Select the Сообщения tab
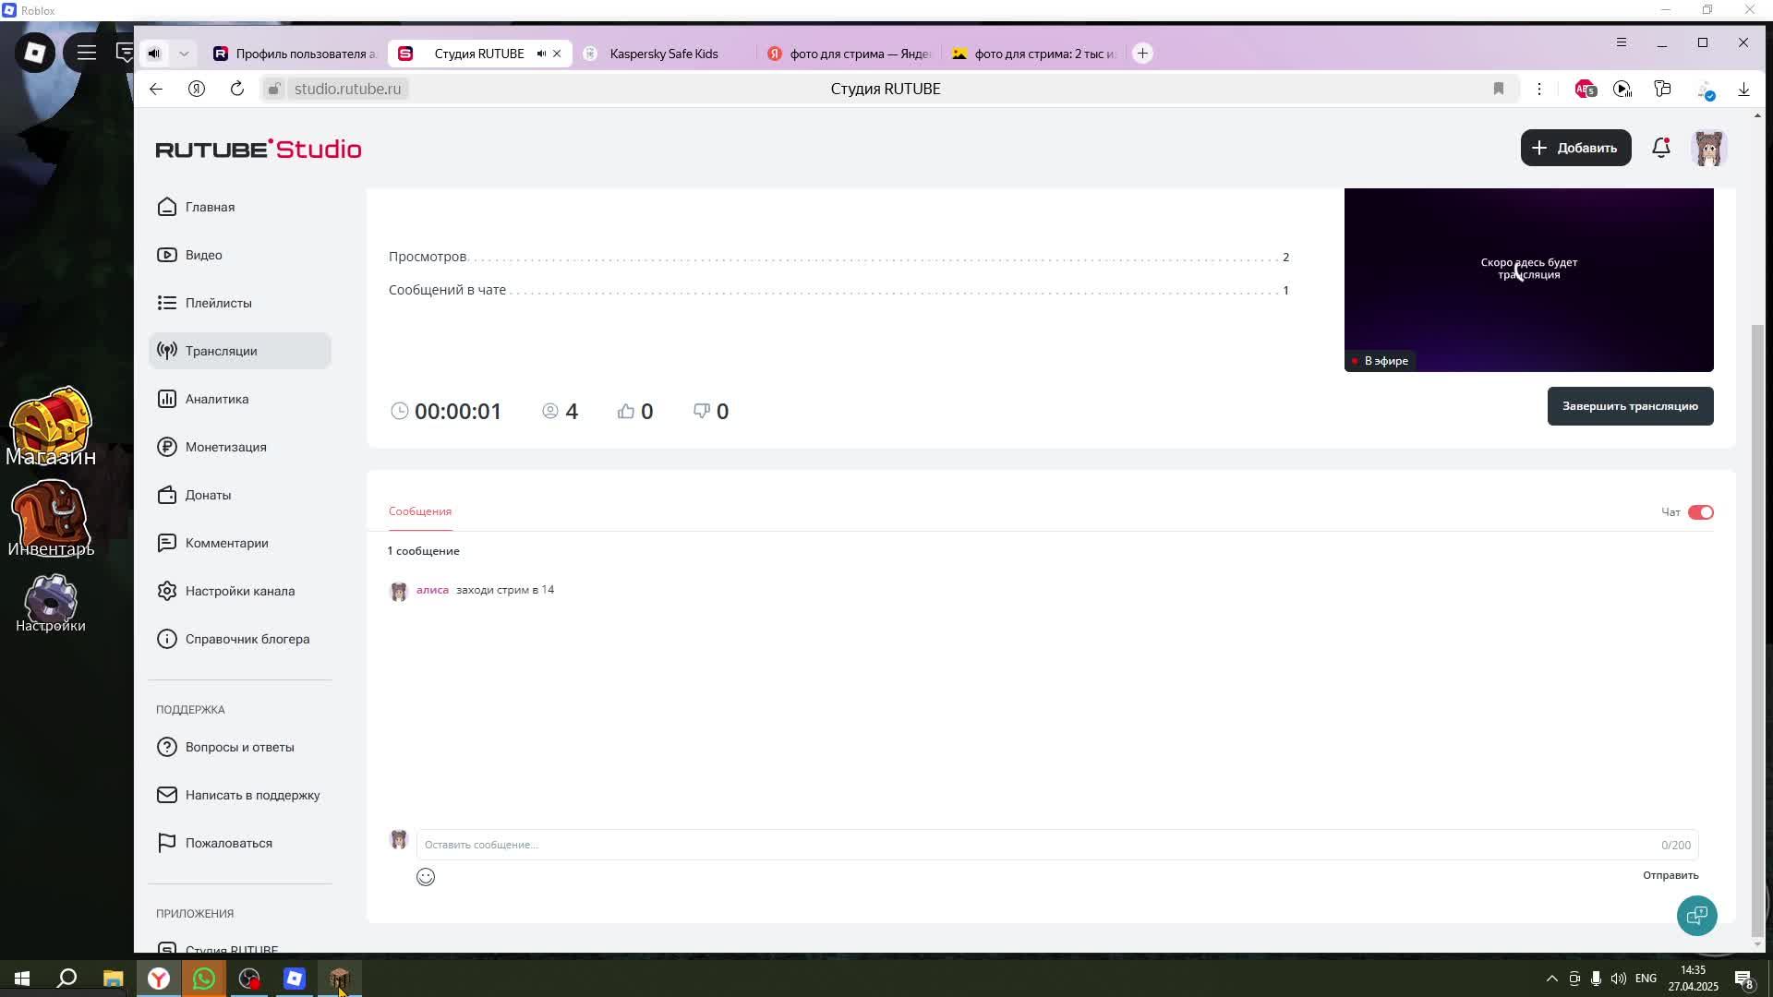1773x997 pixels. (x=420, y=511)
